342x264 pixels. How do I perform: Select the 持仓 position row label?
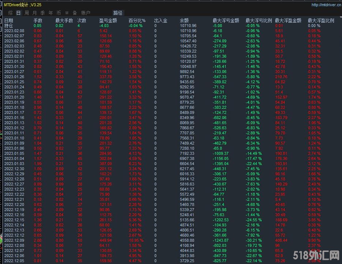pos(9,26)
